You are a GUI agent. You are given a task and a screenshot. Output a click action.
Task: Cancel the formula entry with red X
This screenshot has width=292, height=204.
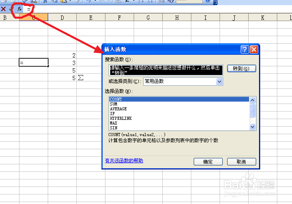[3, 9]
